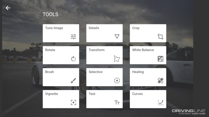Select the Brush paintbrush icon

[x=73, y=81]
